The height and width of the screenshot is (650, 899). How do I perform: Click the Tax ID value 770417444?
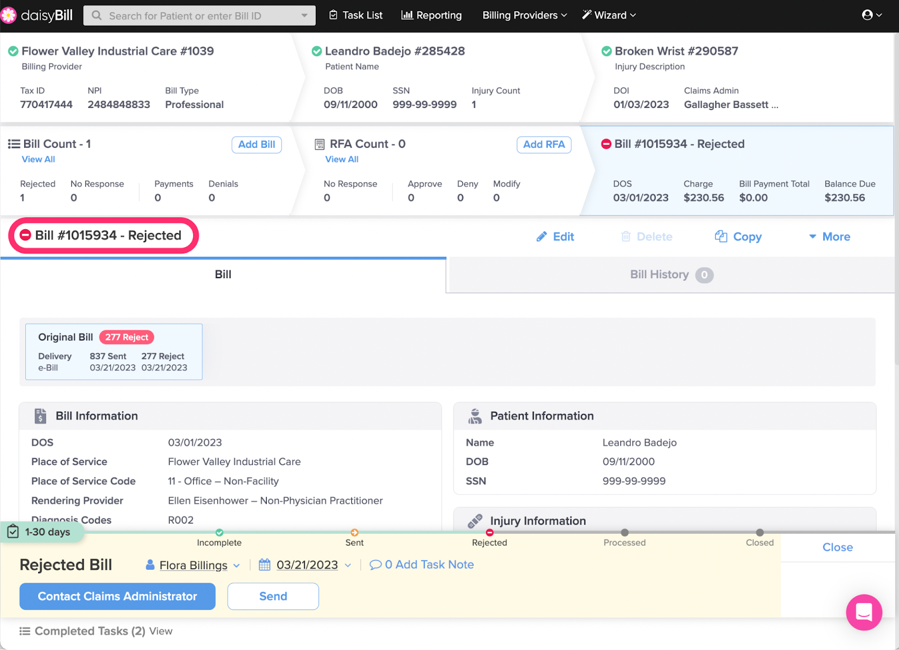(46, 104)
